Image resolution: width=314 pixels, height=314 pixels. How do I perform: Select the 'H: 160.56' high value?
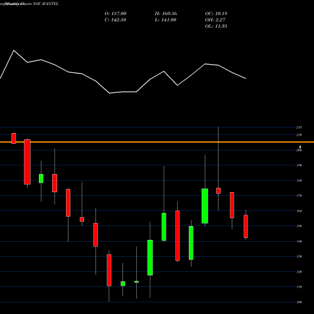[166, 14]
